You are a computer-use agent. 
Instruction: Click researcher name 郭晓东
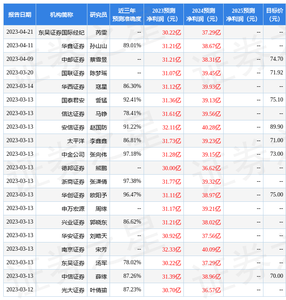98,222
